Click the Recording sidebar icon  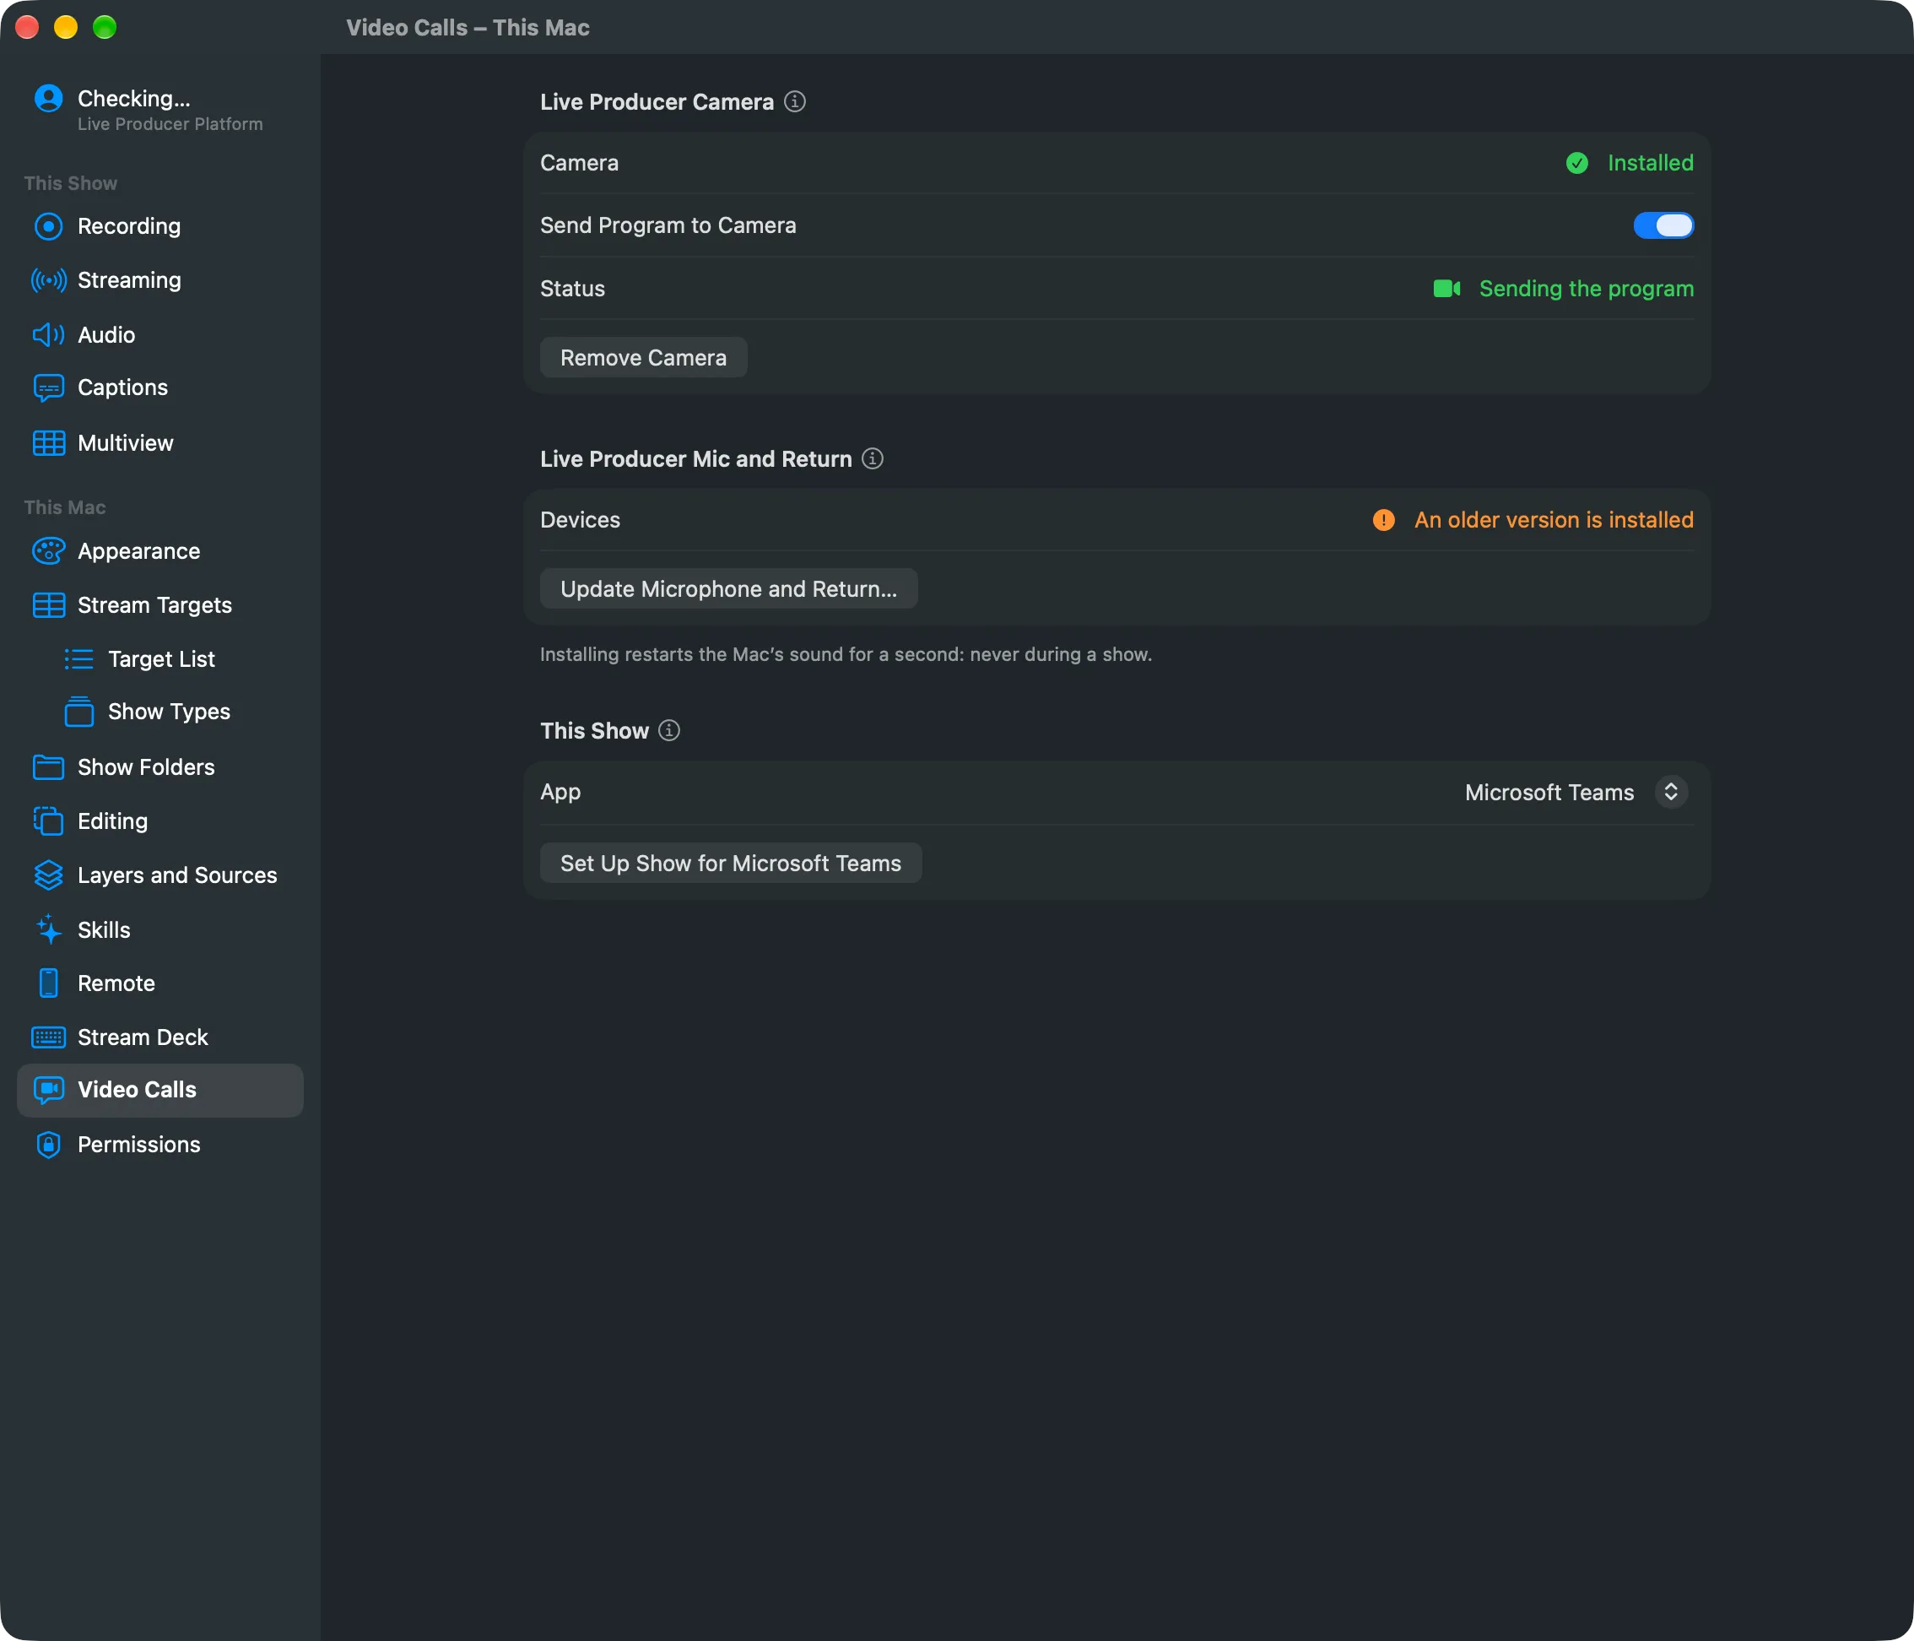[x=48, y=226]
